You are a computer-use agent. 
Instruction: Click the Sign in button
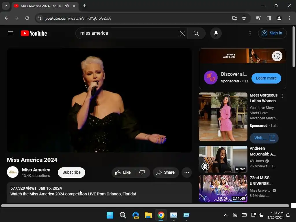[x=272, y=33]
